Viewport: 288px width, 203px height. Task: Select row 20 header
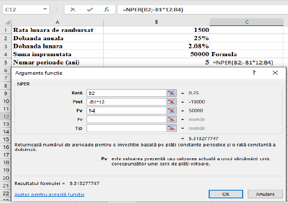[6, 178]
